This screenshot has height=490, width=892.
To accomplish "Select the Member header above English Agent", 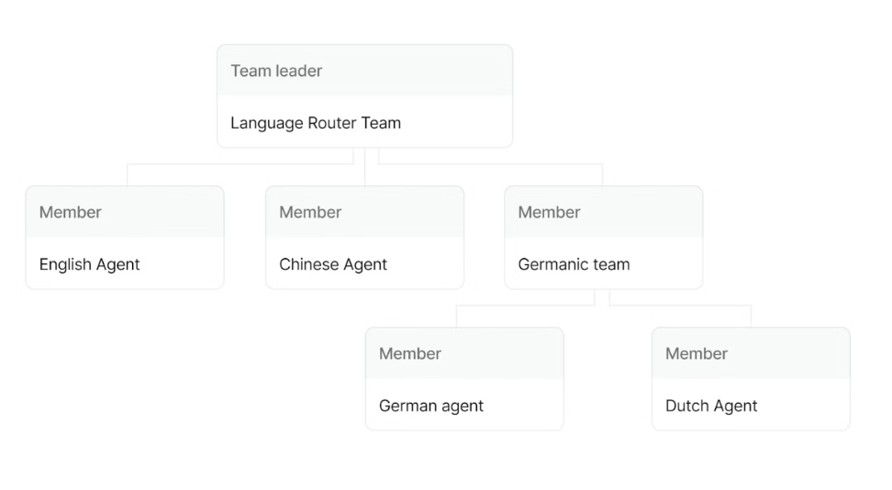I will (70, 212).
